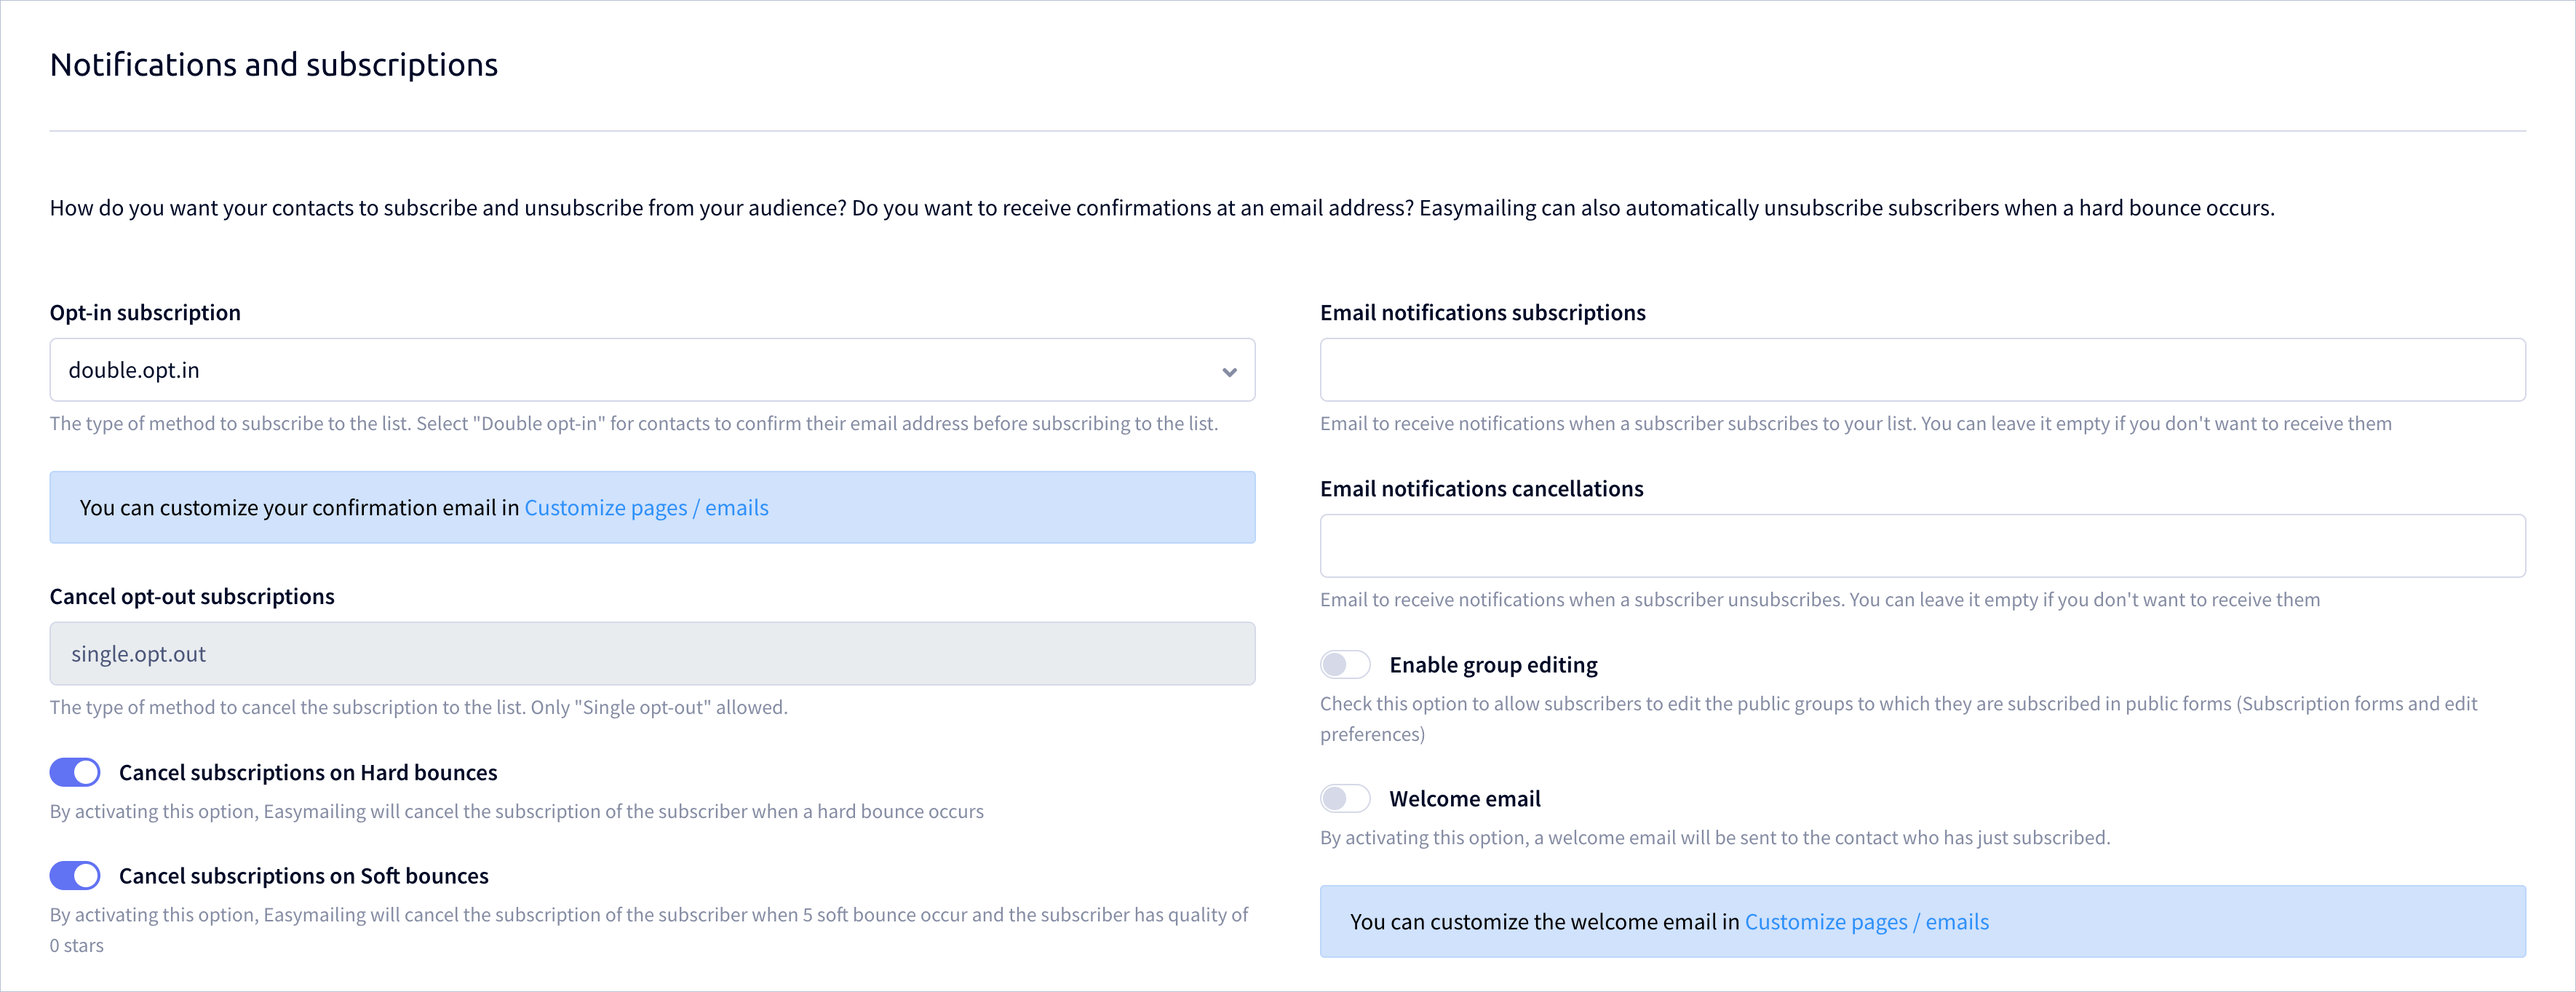Click the Opt-in subscription field label
2576x992 pixels.
[x=145, y=313]
